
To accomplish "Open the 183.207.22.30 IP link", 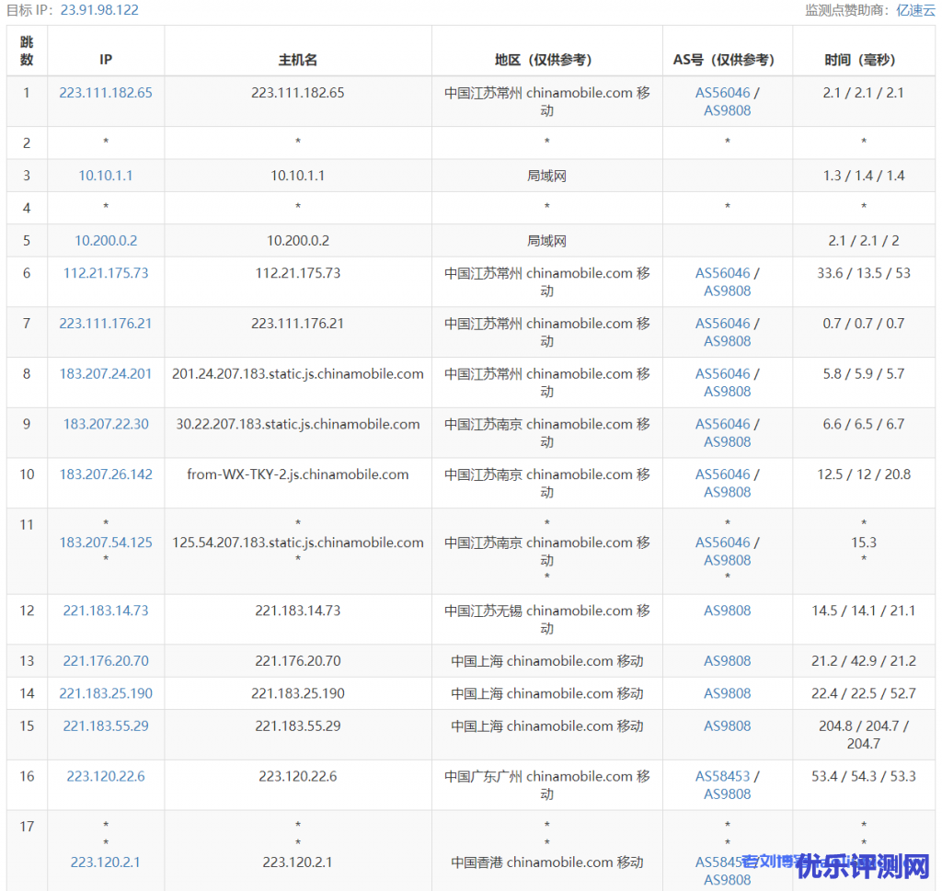I will click(x=106, y=425).
